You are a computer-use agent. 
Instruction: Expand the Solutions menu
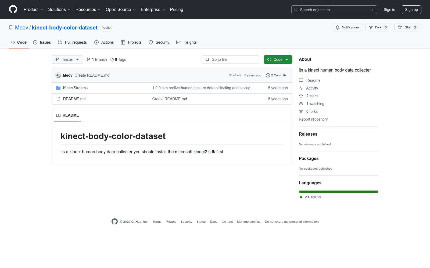click(x=59, y=10)
